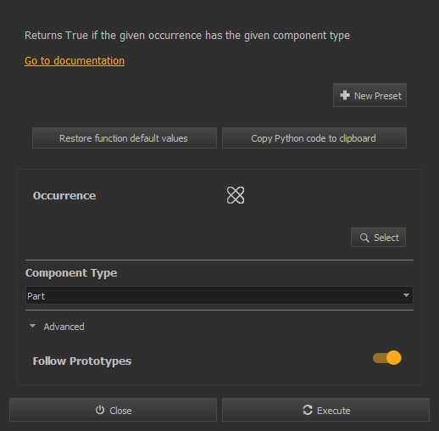This screenshot has height=431, width=439.
Task: Close the function dialog
Action: click(113, 410)
